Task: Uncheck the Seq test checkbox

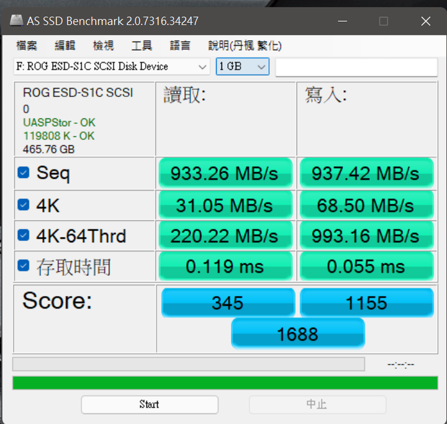Action: click(x=24, y=173)
